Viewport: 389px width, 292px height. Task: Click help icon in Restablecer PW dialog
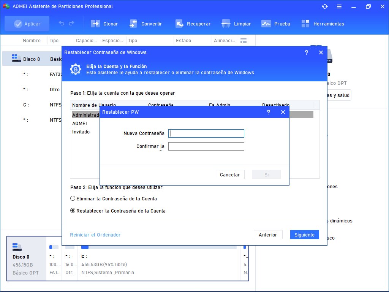[x=269, y=112]
